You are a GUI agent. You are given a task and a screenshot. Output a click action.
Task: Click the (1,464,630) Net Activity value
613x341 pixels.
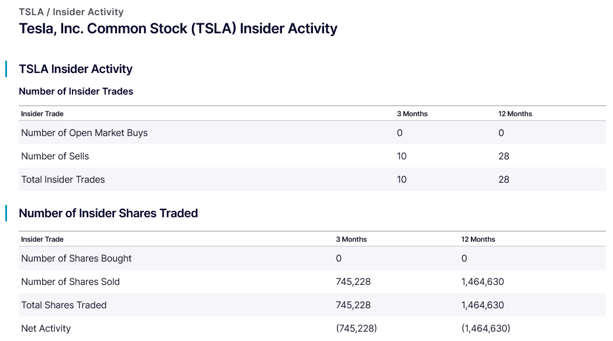(x=485, y=329)
